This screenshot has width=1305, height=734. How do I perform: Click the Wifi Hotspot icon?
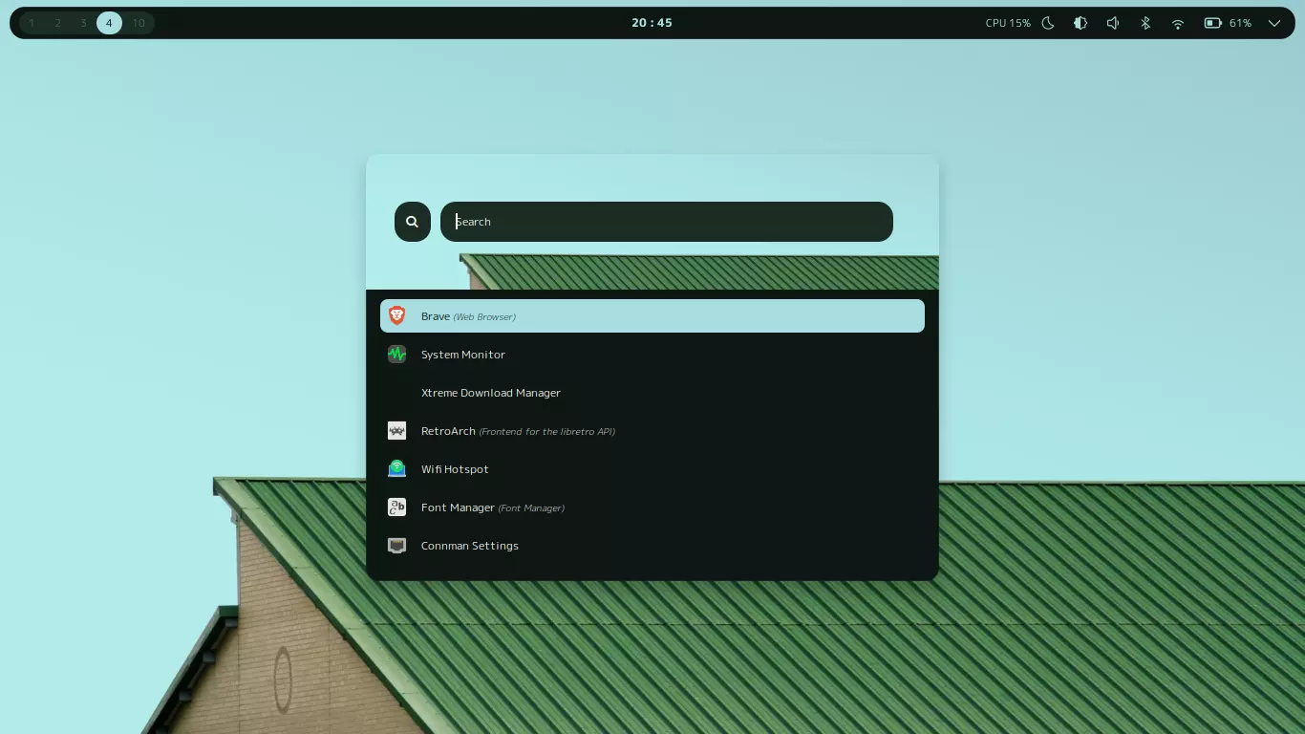tap(396, 469)
